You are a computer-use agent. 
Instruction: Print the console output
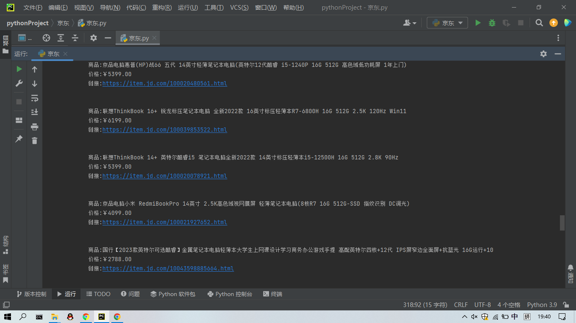click(x=35, y=127)
